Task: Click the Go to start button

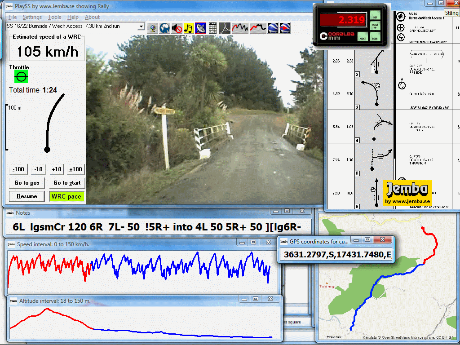Action: tap(67, 183)
